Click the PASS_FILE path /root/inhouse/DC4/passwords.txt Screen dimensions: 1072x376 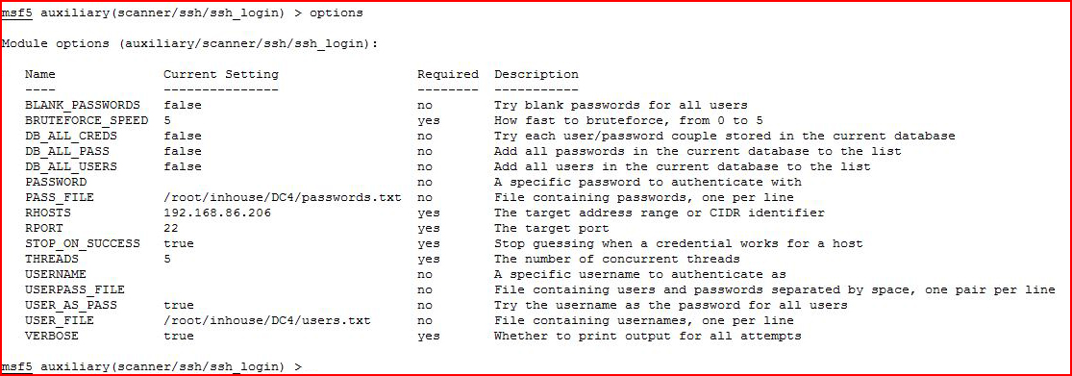[x=282, y=197]
